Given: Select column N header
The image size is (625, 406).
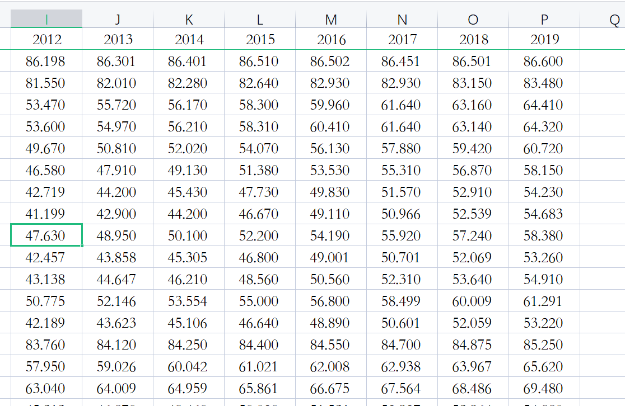Looking at the screenshot, I should coord(402,18).
